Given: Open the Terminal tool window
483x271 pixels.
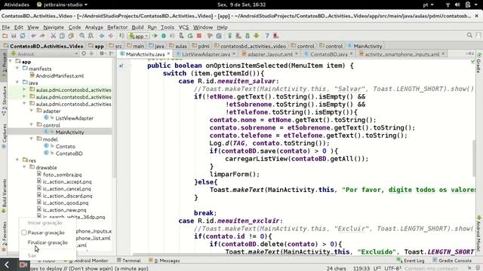Looking at the screenshot, I should click(129, 260).
